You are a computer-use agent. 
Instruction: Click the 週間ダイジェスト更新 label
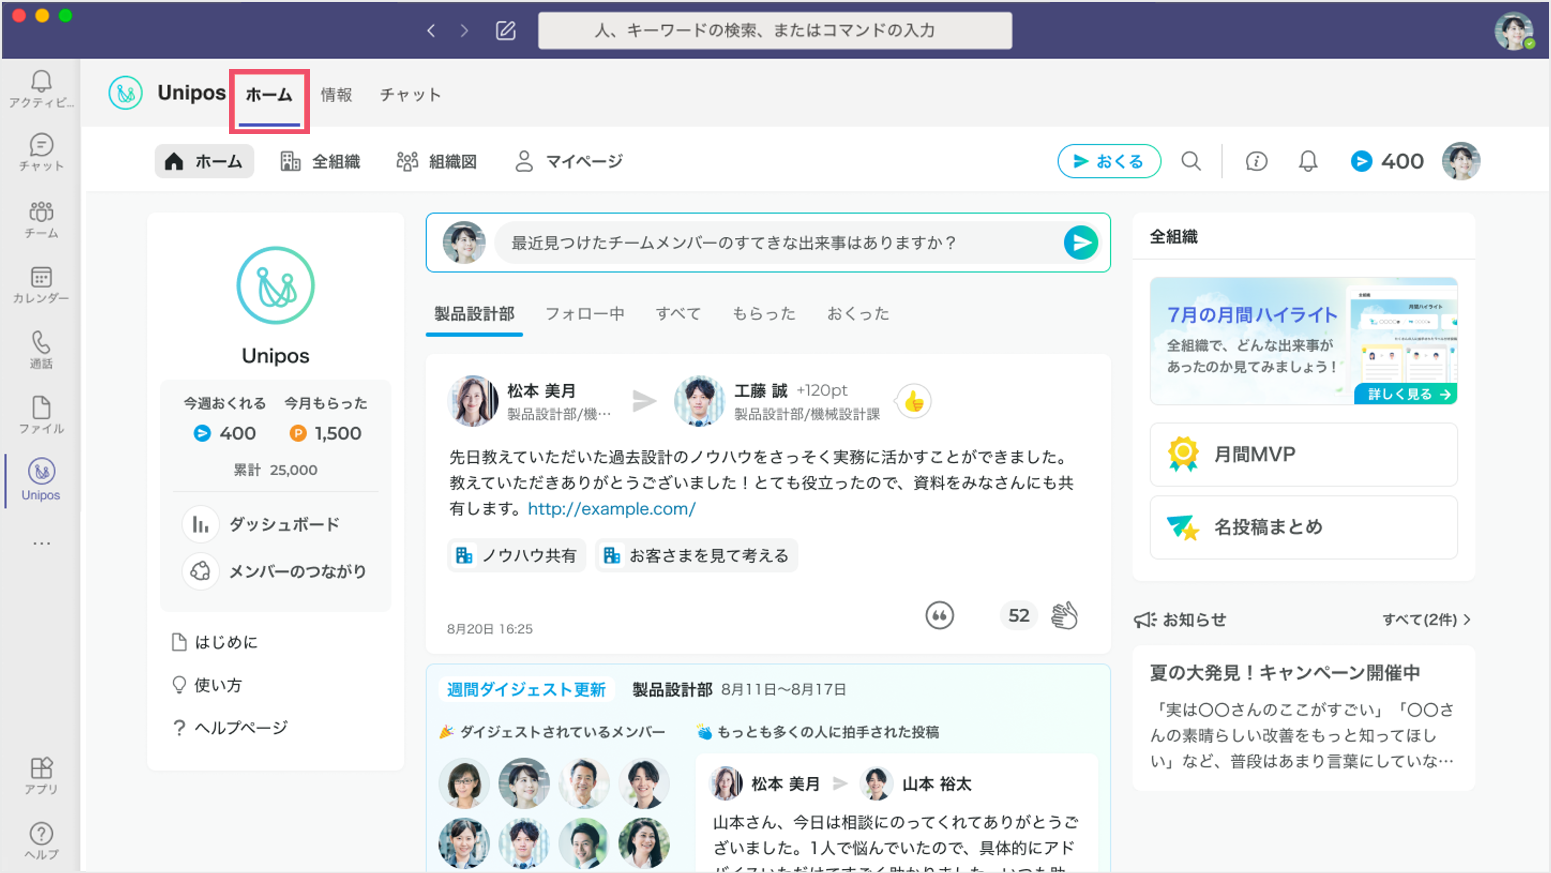[x=526, y=689]
